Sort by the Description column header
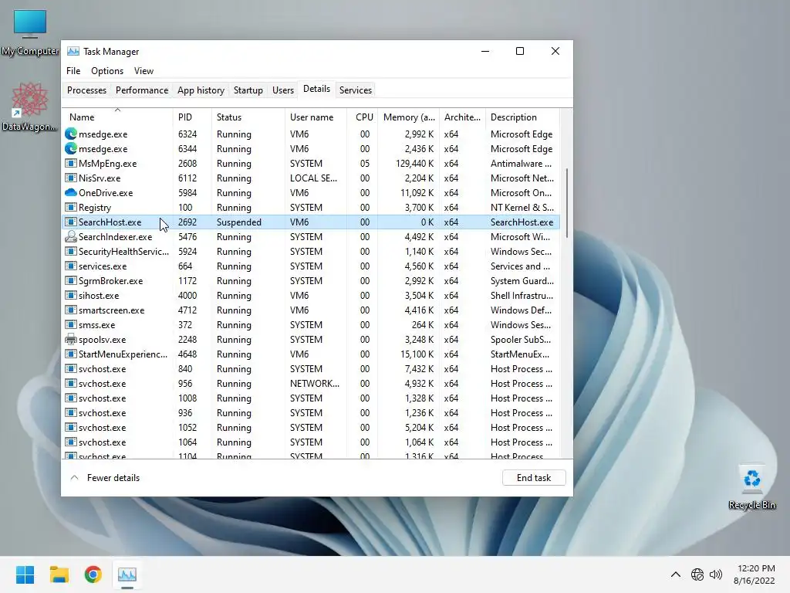Viewport: 790px width, 593px height. point(522,117)
